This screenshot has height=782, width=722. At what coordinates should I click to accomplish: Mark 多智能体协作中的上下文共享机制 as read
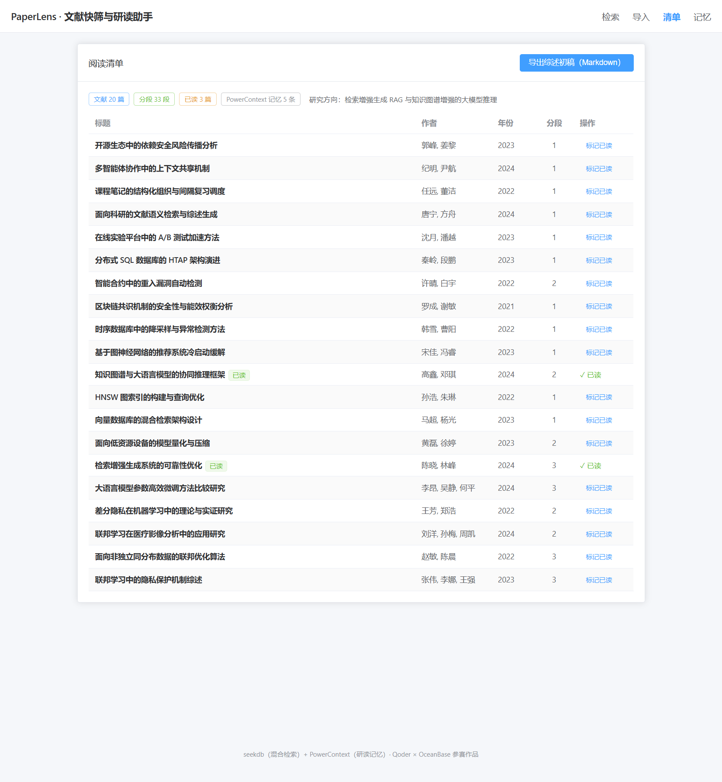[598, 169]
